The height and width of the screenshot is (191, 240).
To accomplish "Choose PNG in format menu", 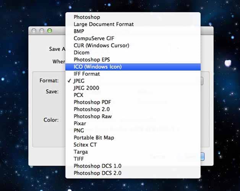I will click(x=133, y=131).
